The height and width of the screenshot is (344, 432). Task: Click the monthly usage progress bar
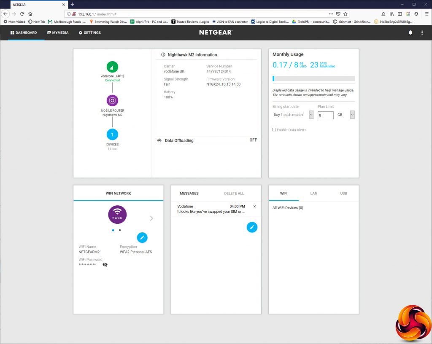(x=313, y=78)
